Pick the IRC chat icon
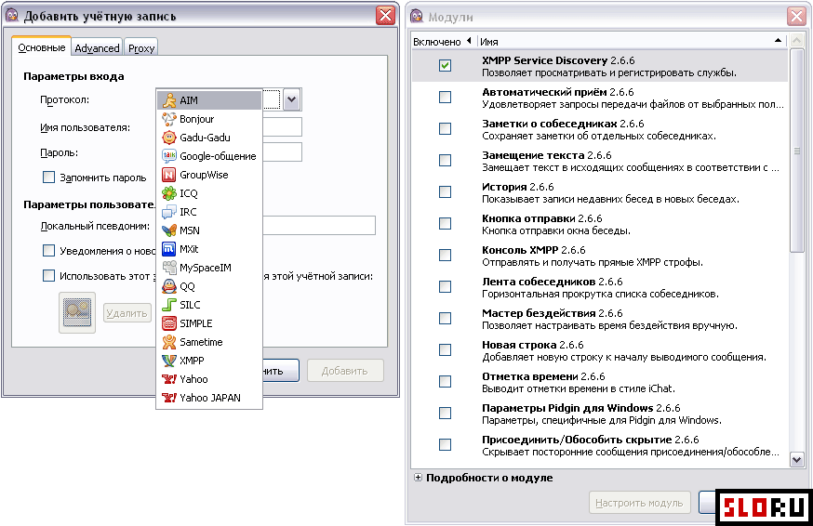This screenshot has width=813, height=526. click(x=169, y=212)
